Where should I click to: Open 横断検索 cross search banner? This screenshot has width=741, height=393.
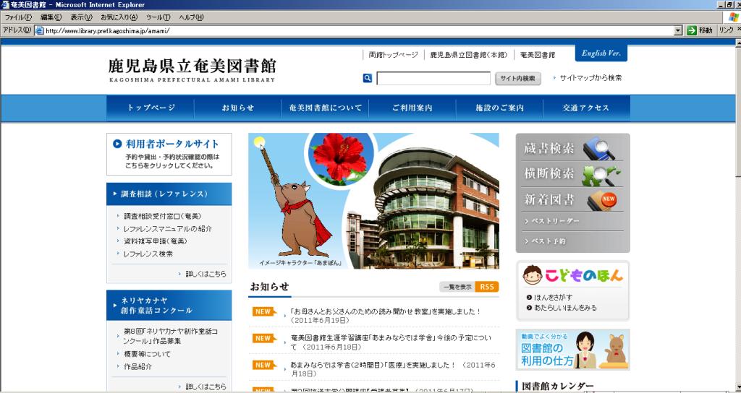[x=572, y=173]
